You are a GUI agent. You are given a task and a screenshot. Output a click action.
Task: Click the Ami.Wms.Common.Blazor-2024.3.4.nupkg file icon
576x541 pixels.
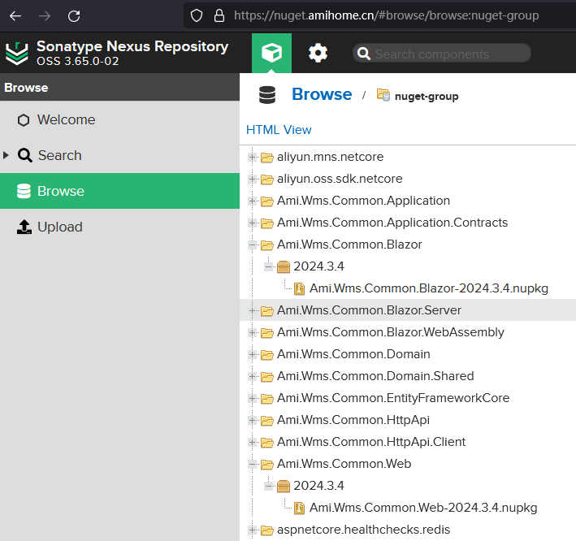[x=299, y=288]
